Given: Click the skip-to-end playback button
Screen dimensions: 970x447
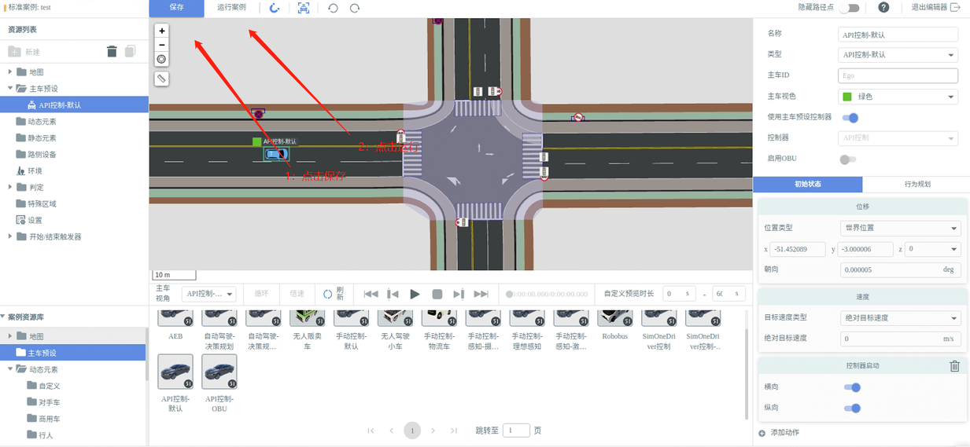Looking at the screenshot, I should [x=481, y=294].
